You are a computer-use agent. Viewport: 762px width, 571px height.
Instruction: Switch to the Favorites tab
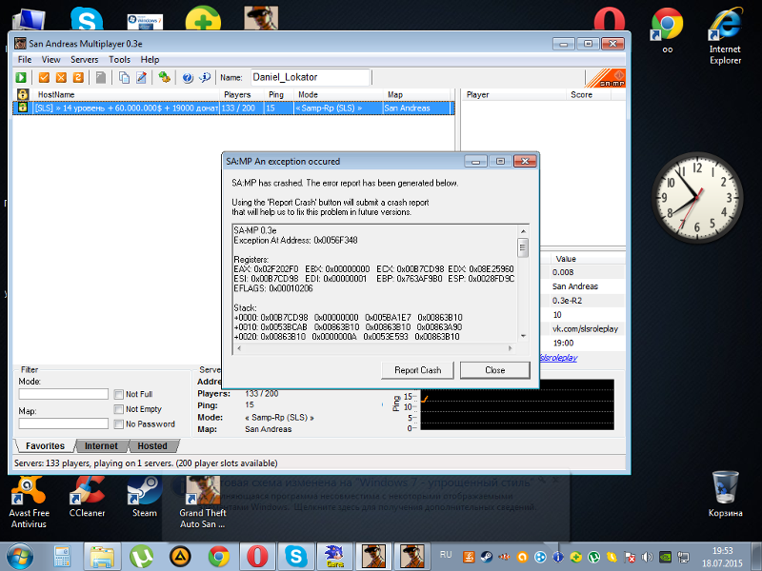tap(45, 445)
